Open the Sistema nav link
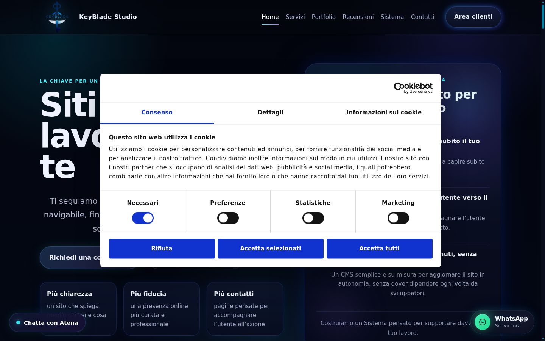Image resolution: width=545 pixels, height=341 pixels. (392, 17)
